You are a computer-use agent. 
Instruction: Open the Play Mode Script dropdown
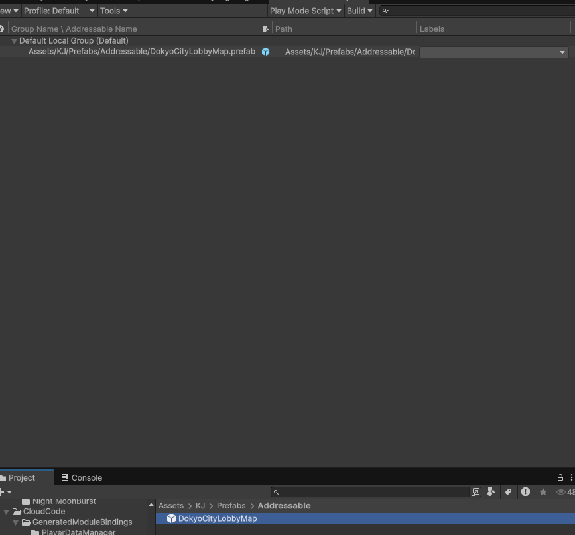point(305,11)
